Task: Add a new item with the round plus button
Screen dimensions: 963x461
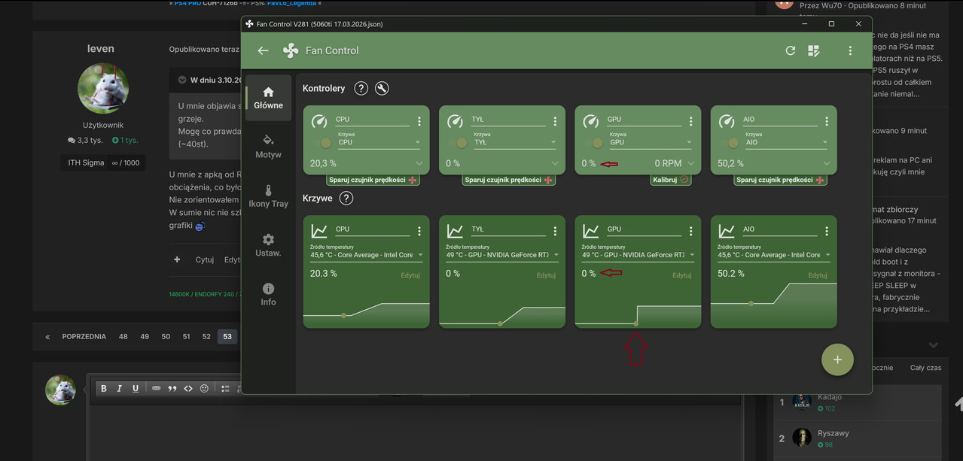Action: tap(837, 359)
